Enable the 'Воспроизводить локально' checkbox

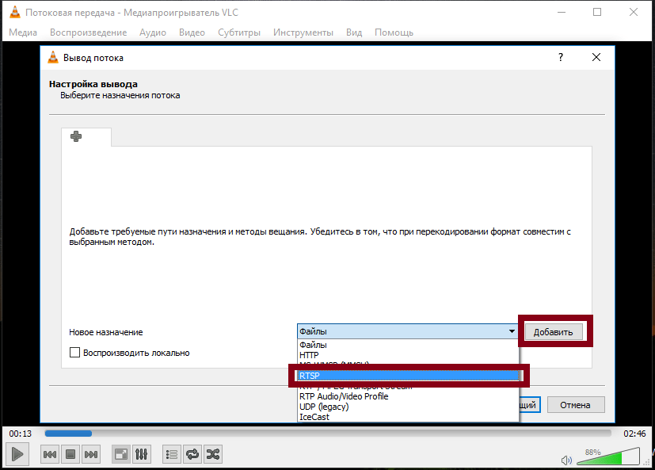click(x=75, y=353)
